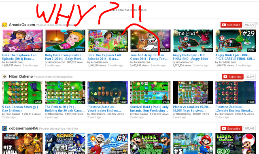Viewport: 259px width, 154px height.
Task: Subscribe to the cobanermani456 channel
Action: coord(231,129)
